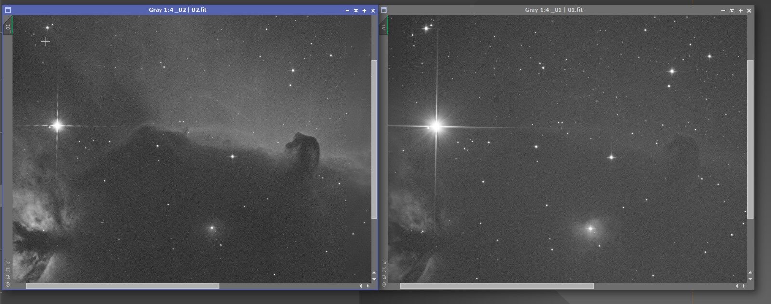
Task: Open window menu icon of 01.fit
Action: coord(384,10)
